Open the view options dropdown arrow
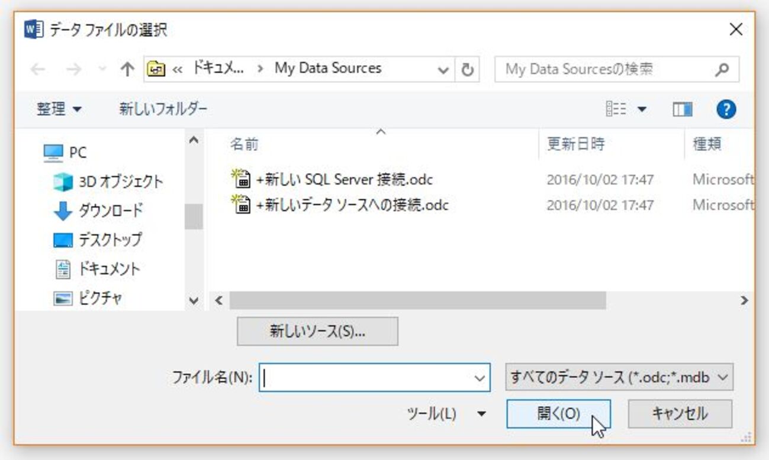The image size is (769, 460). tap(642, 109)
